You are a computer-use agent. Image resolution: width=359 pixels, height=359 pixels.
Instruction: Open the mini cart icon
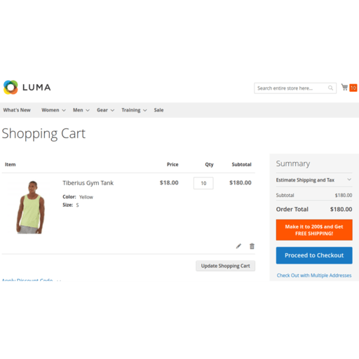point(344,88)
